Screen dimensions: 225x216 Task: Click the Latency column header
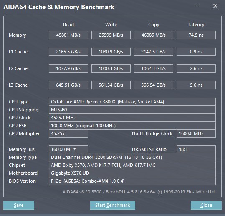tap(196, 25)
